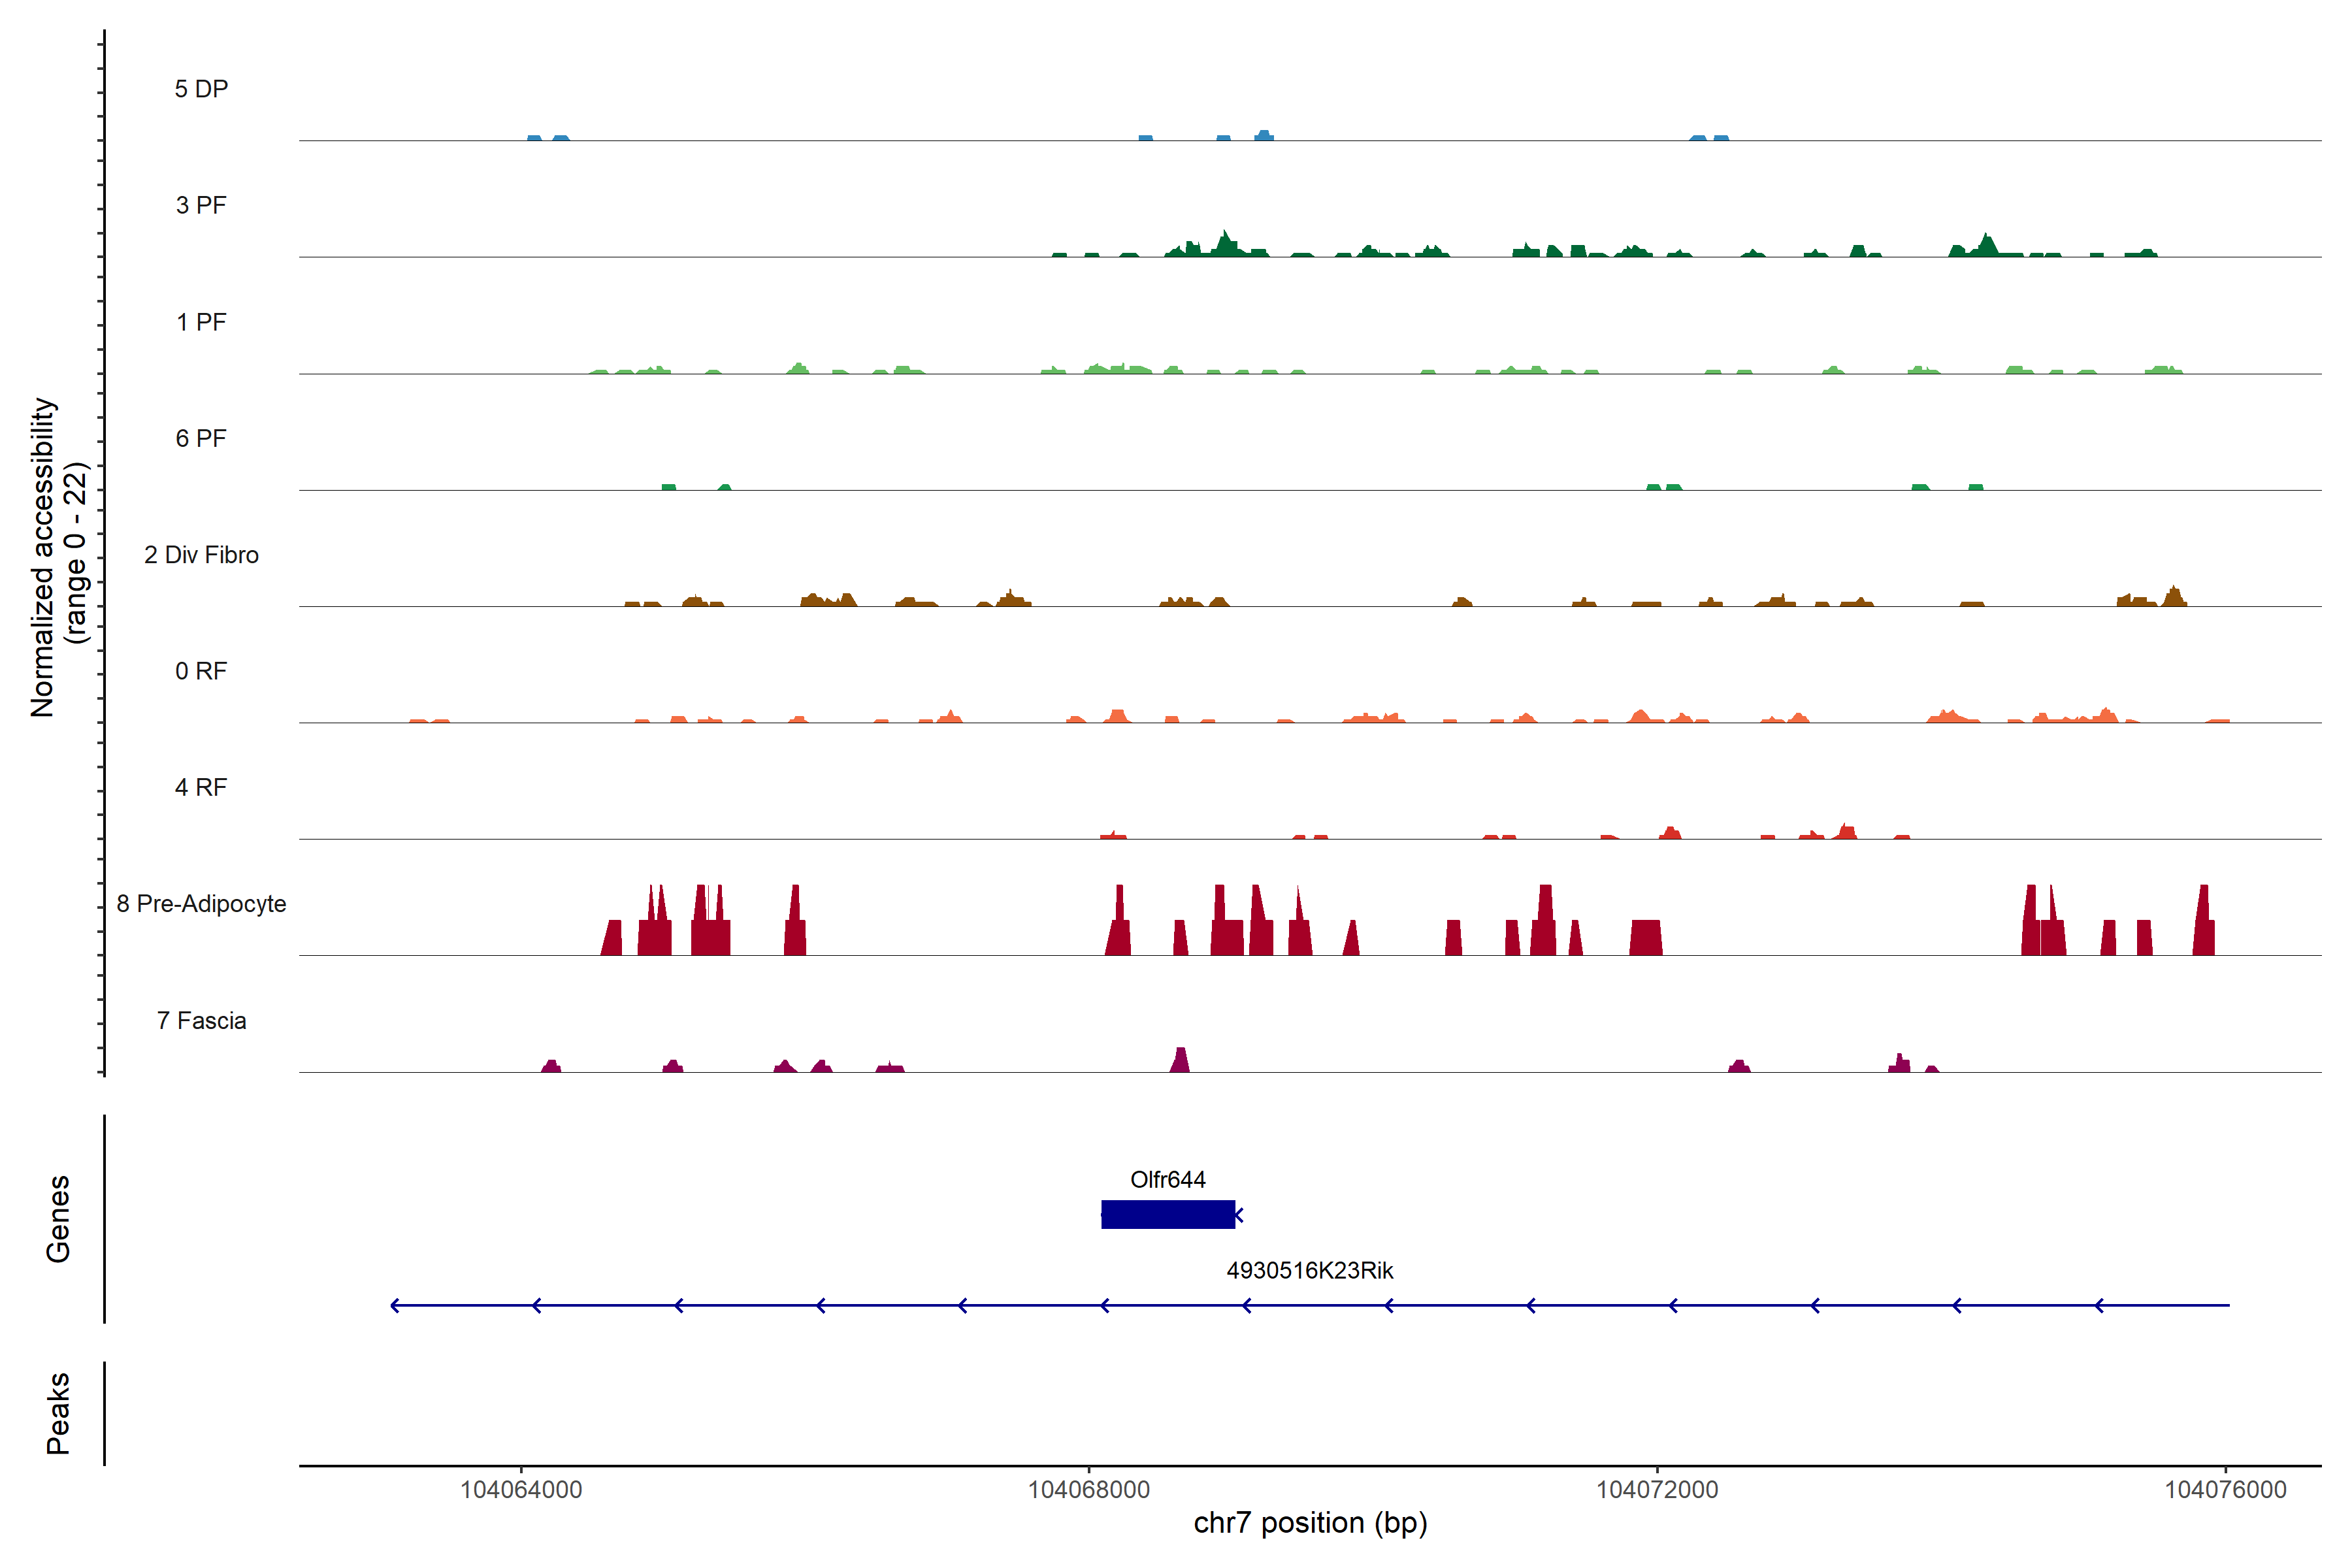Click the 2 Div Fibro track label

201,554
